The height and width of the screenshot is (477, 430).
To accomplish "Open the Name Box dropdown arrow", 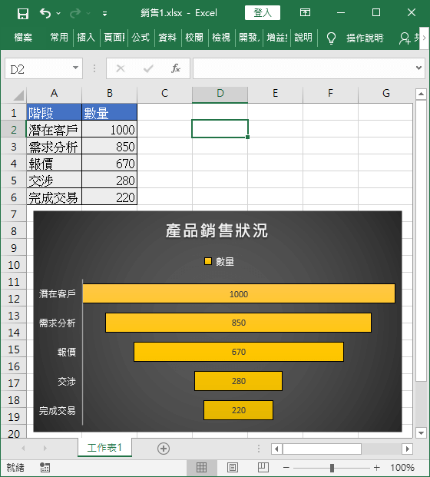I will click(x=76, y=68).
